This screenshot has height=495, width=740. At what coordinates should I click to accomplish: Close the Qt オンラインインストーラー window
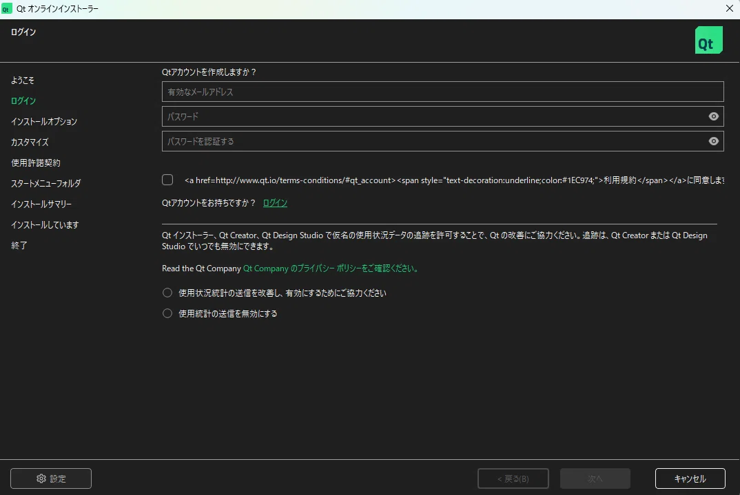[x=729, y=8]
